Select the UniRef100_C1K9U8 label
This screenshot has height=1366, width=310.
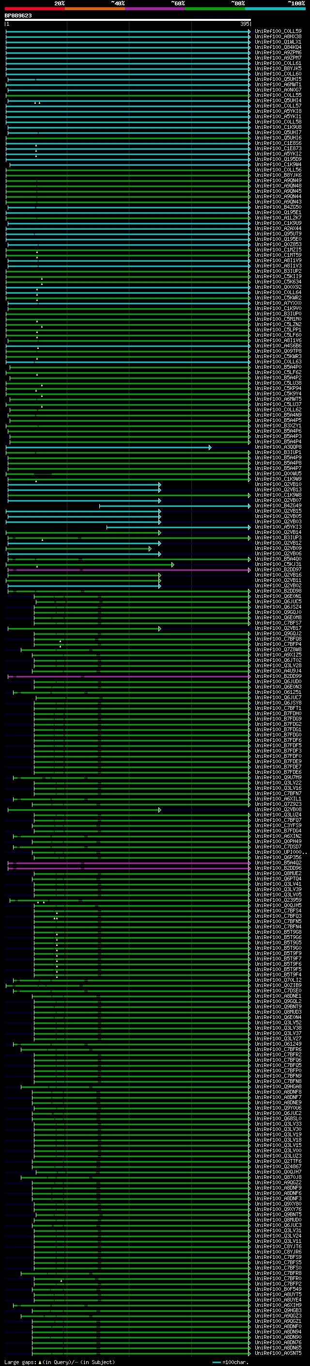pyautogui.click(x=278, y=127)
